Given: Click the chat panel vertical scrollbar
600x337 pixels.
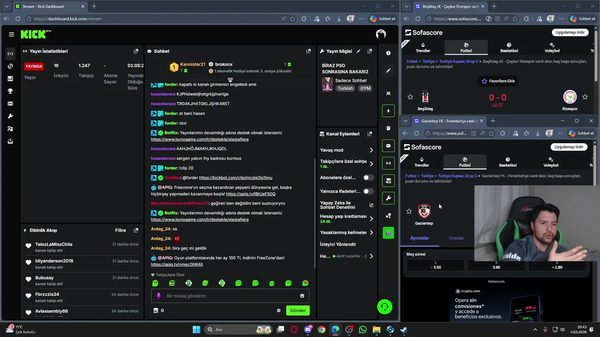Looking at the screenshot, I should click(x=315, y=213).
